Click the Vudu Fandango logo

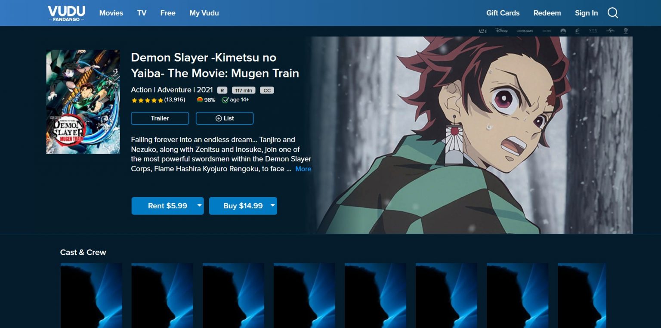[x=66, y=13]
